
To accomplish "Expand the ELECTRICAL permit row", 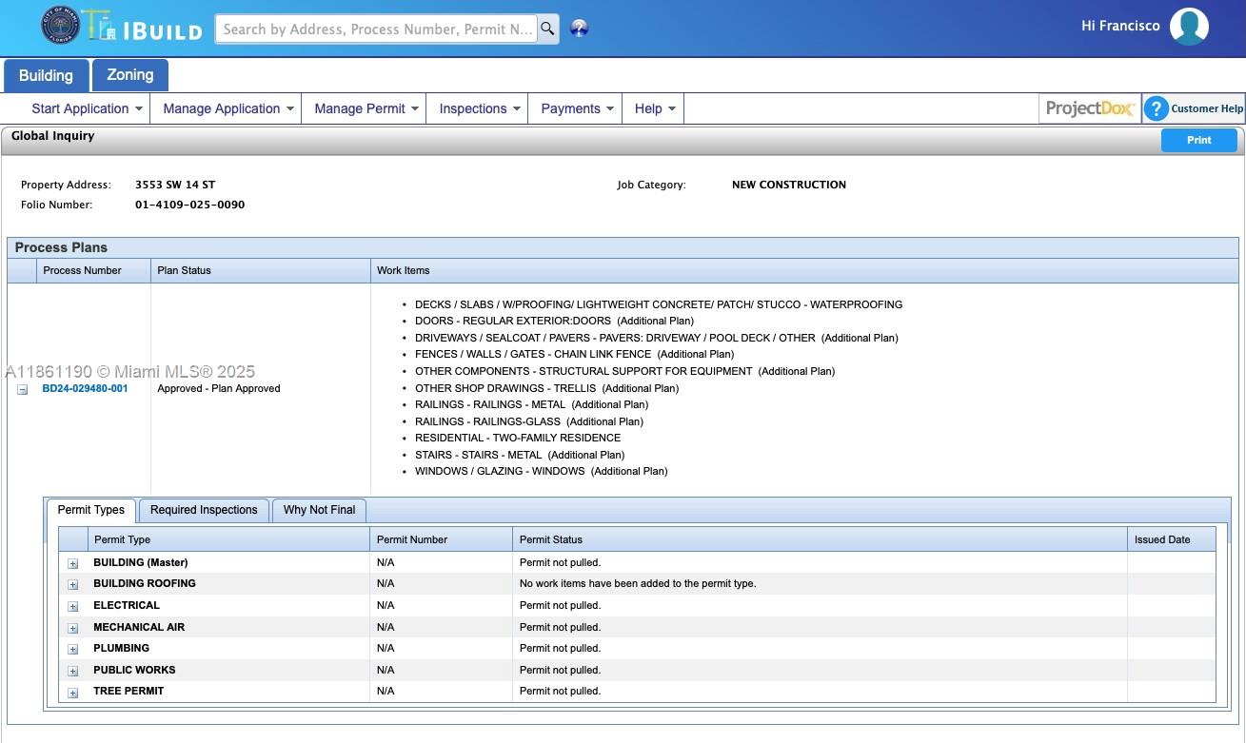I will click(x=72, y=606).
